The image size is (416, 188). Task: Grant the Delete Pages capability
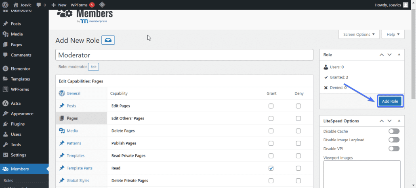271,131
